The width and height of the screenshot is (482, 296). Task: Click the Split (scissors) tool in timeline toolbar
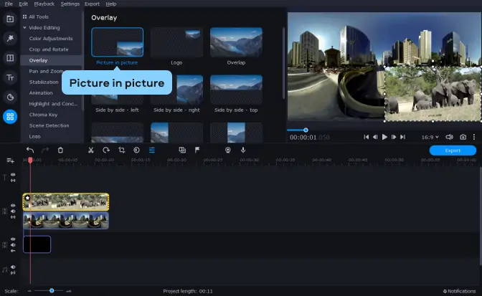click(91, 150)
